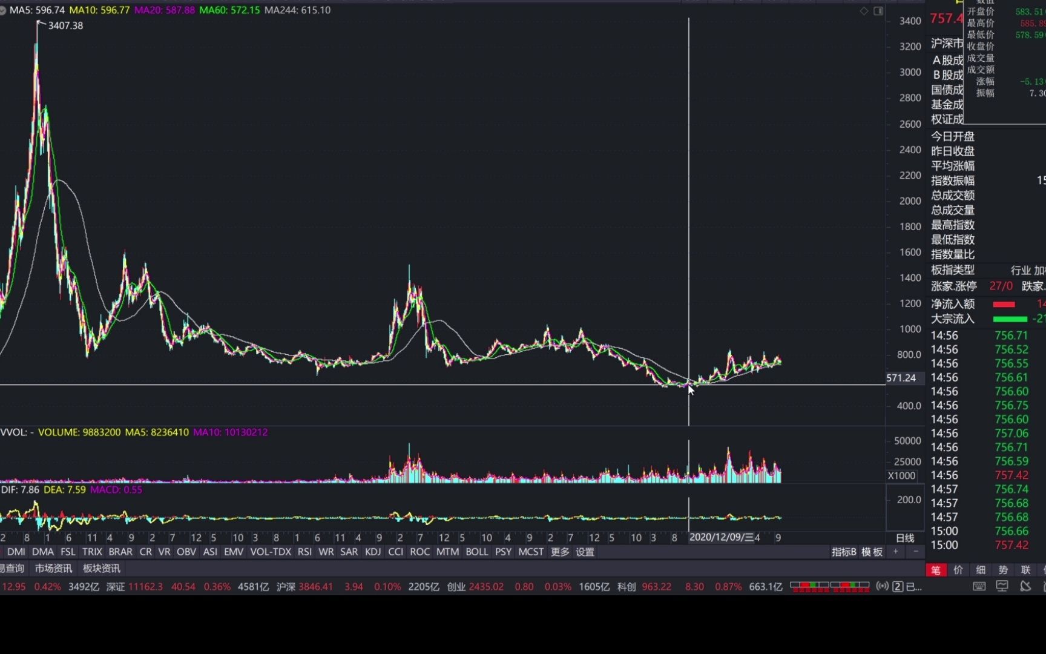Choose the BOLL indicator
This screenshot has width=1046, height=654.
coord(477,552)
